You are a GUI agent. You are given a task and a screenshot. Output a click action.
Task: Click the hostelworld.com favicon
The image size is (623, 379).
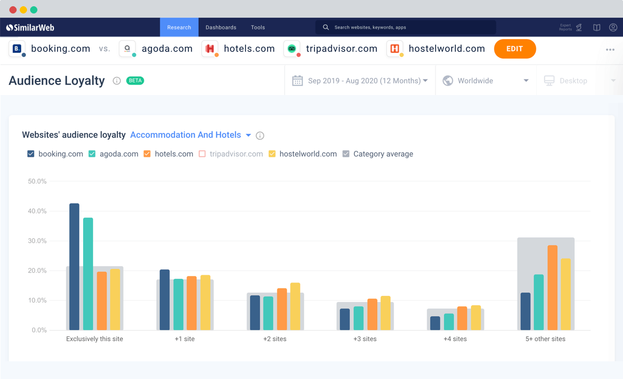click(x=395, y=49)
